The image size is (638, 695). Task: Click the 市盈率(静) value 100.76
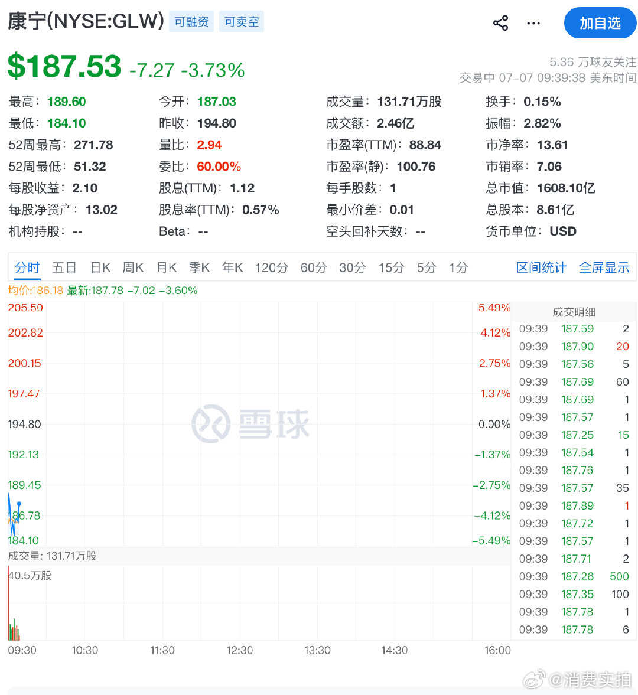pos(416,167)
